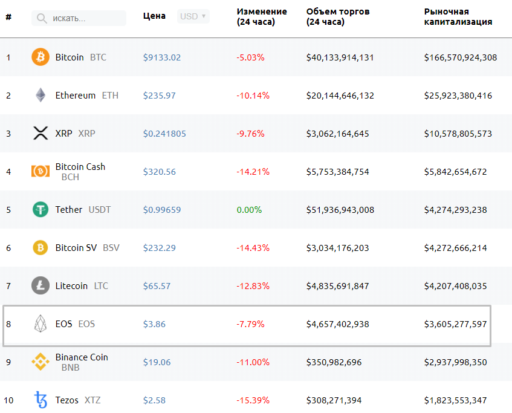Click the XRP logo icon

tap(40, 133)
